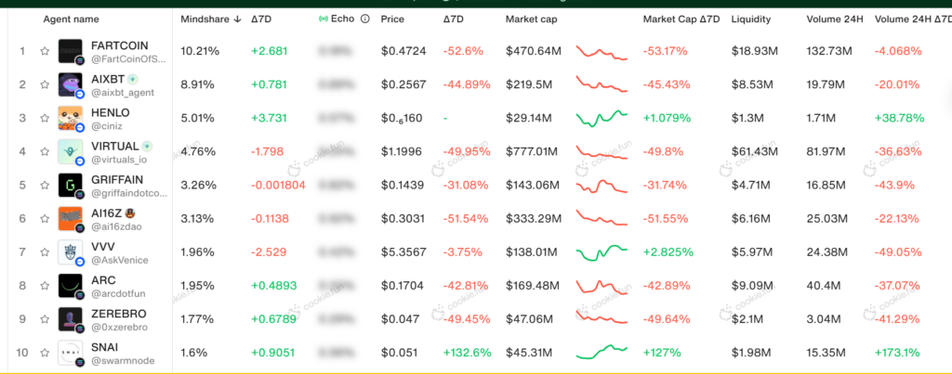Sort table by Market cap header

pos(532,19)
